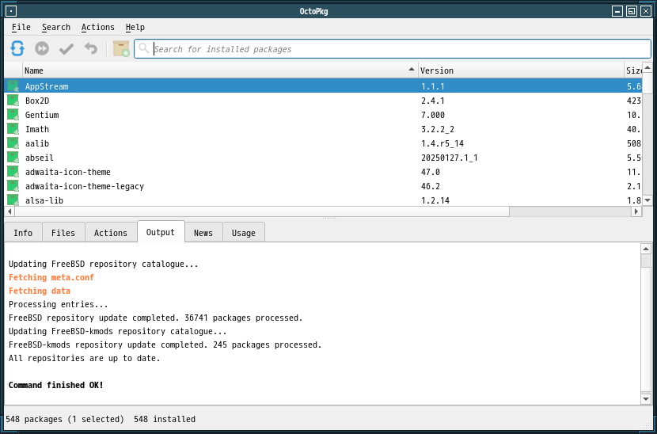Open the Actions menu

[97, 27]
